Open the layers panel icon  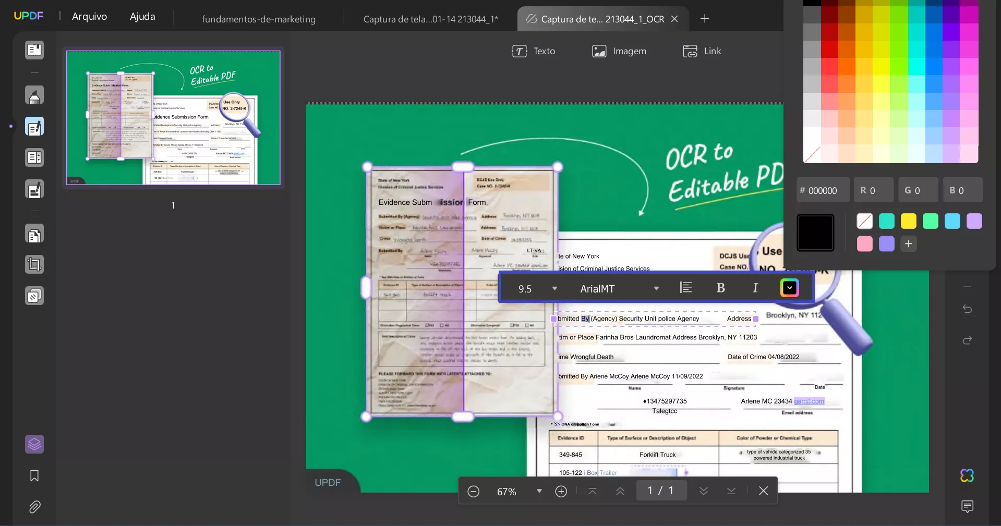click(34, 444)
